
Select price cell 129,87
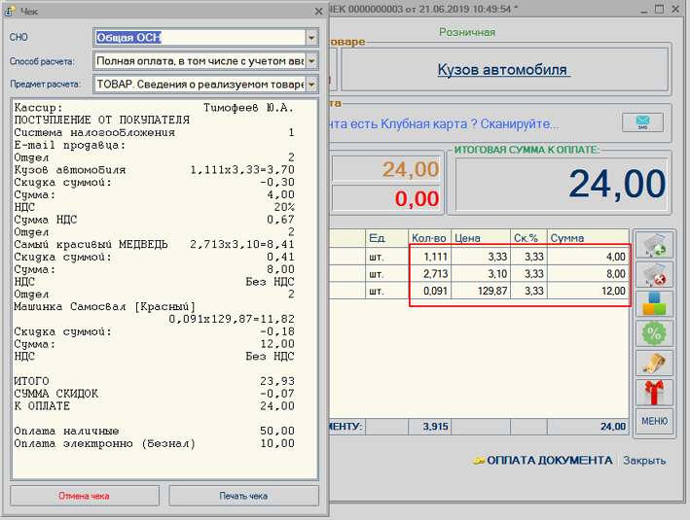(481, 291)
